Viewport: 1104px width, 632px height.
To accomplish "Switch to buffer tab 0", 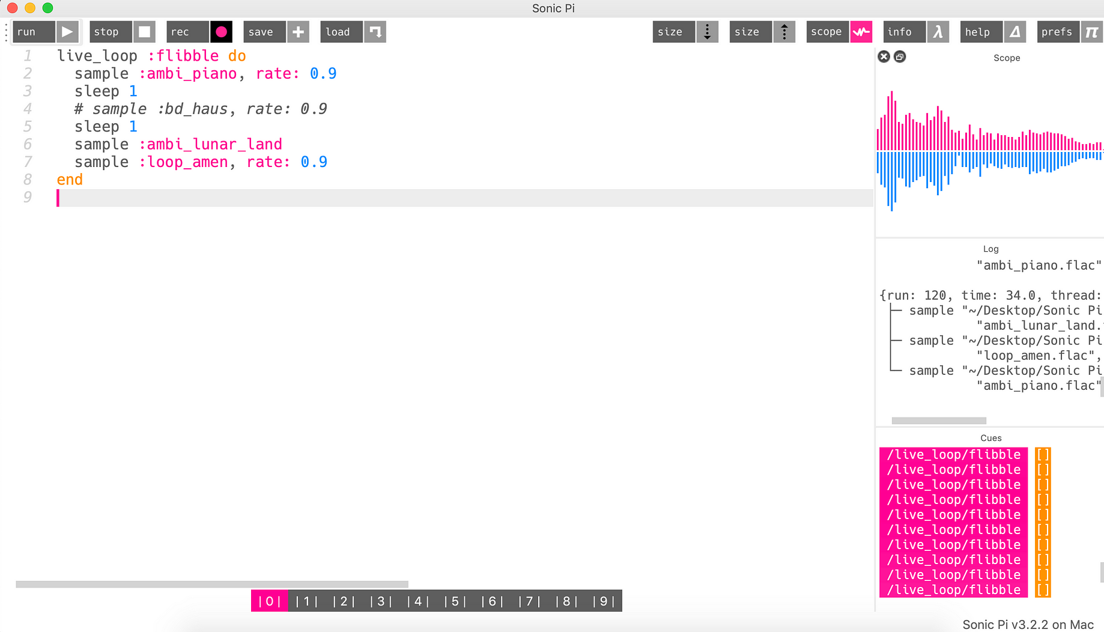I will pyautogui.click(x=270, y=601).
